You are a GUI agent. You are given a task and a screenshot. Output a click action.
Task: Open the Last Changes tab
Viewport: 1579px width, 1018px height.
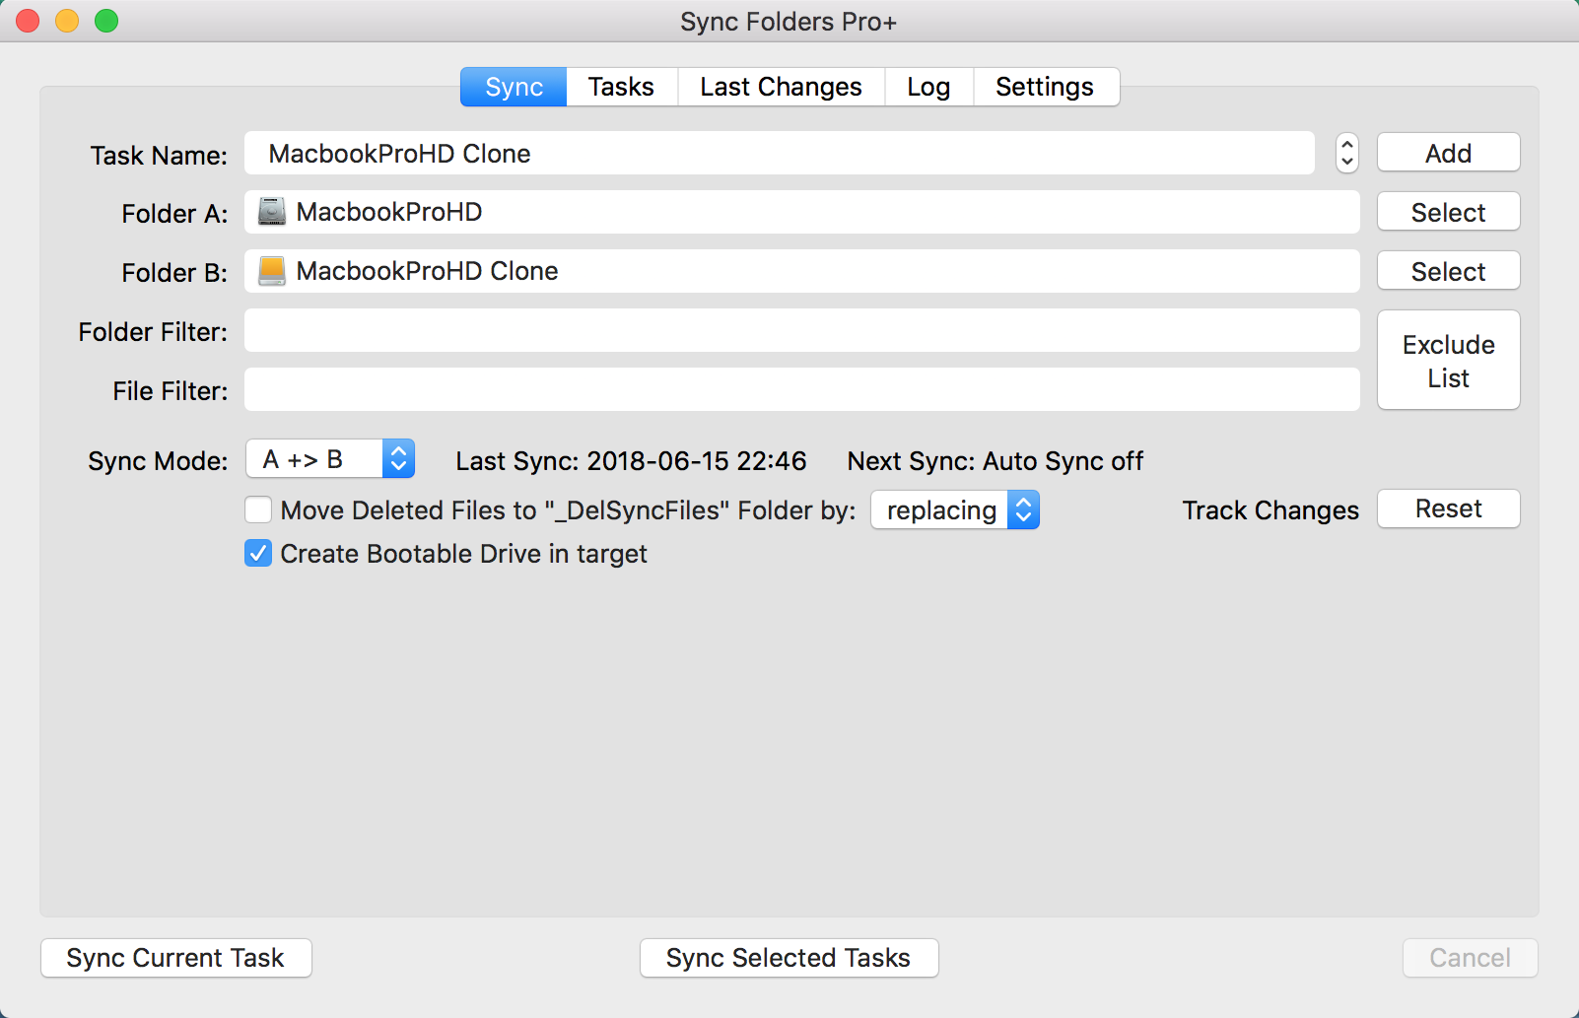pyautogui.click(x=780, y=87)
